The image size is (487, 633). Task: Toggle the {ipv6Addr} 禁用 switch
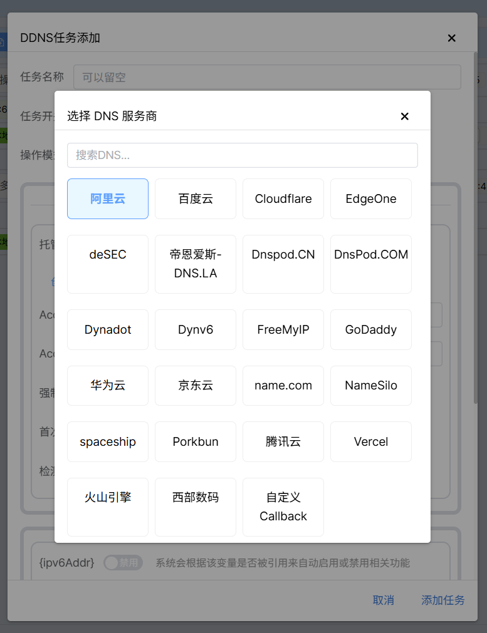point(123,562)
